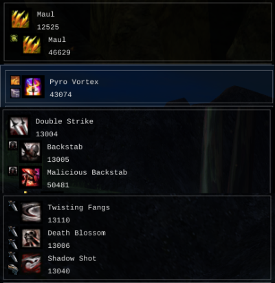Screen dimensions: 275x283
Task: Click the pistol icon beside Shadow Shot
Action: [13, 269]
